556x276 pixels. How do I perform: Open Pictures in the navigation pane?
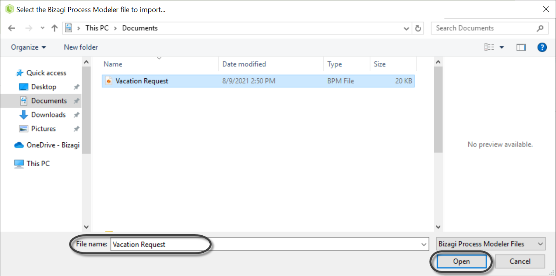[38, 129]
